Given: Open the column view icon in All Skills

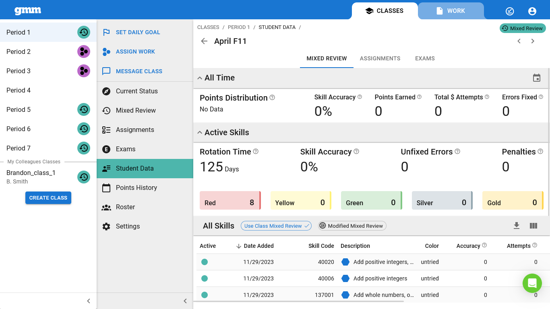Looking at the screenshot, I should click(533, 226).
